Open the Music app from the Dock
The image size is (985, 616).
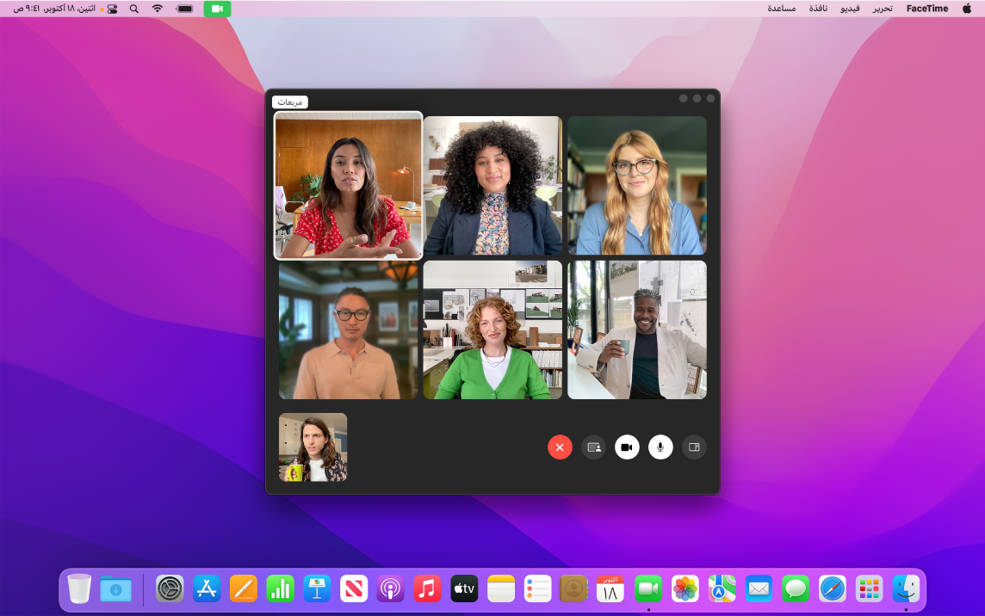point(427,589)
